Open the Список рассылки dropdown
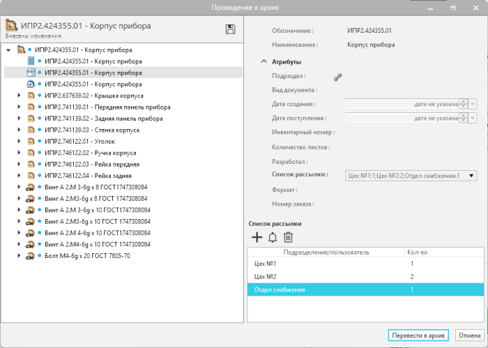The height and width of the screenshot is (348, 488). tap(472, 176)
